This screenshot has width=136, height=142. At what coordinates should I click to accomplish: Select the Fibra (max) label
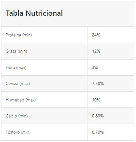tap(16, 67)
